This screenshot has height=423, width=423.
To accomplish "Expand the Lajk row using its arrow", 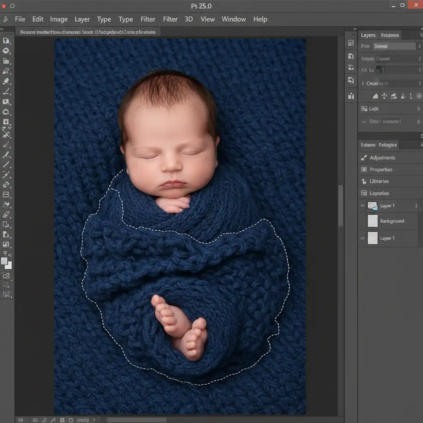I will pos(419,109).
